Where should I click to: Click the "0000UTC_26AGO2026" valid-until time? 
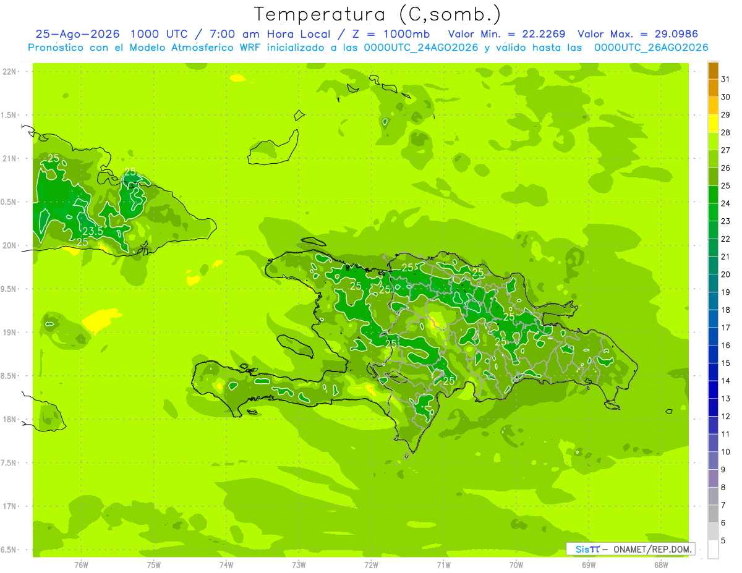click(x=651, y=48)
